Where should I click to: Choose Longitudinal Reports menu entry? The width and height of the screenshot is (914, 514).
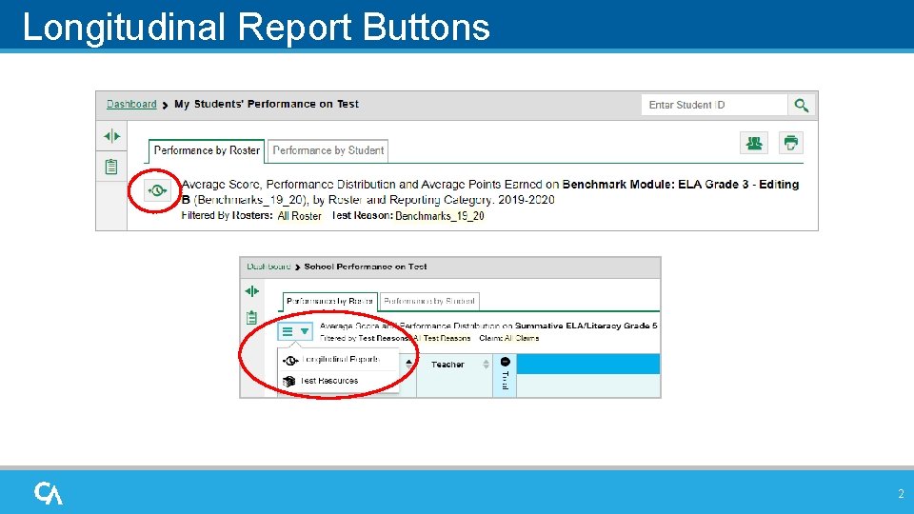point(341,360)
